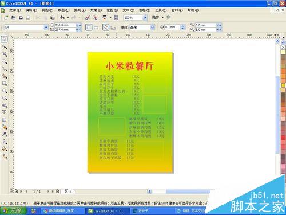Select the Ellipse tool
Image resolution: width=286 pixels, height=215 pixels.
click(5, 91)
